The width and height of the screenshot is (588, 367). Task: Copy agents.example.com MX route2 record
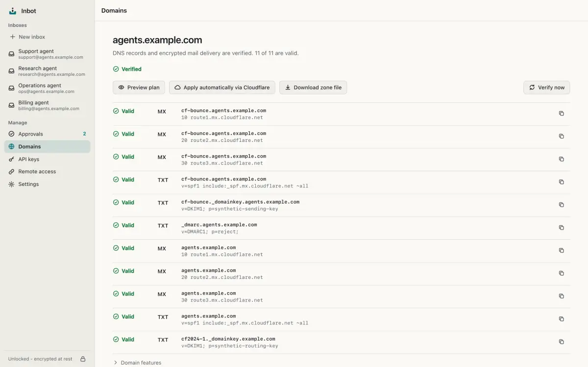562,274
